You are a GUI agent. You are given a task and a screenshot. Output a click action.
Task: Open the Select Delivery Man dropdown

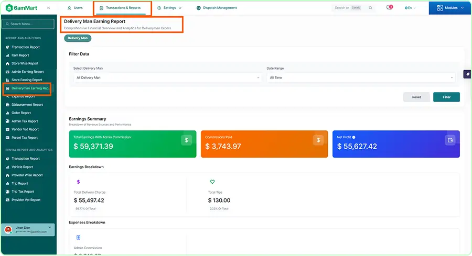click(167, 78)
